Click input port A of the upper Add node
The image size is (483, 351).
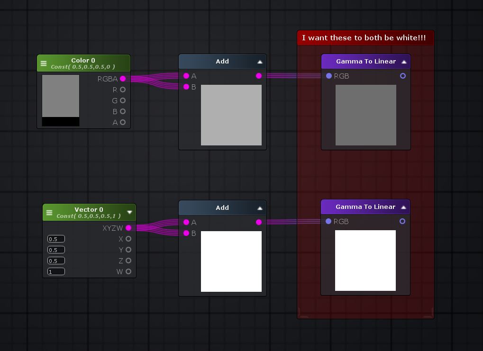click(x=186, y=76)
